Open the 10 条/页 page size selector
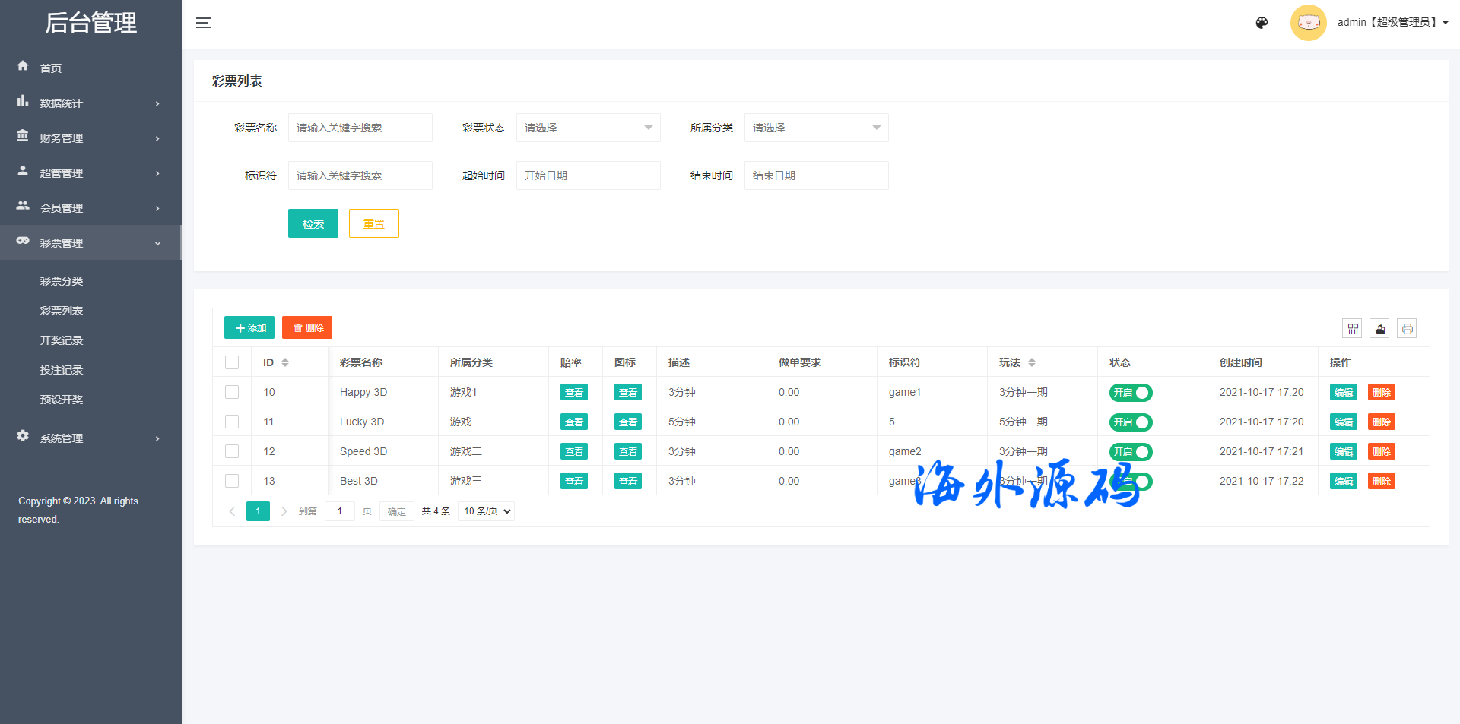1460x724 pixels. coord(487,511)
